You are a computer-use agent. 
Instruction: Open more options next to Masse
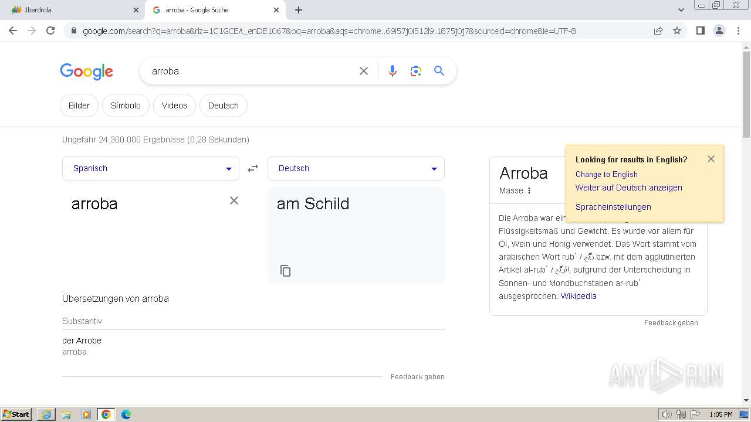(x=529, y=190)
